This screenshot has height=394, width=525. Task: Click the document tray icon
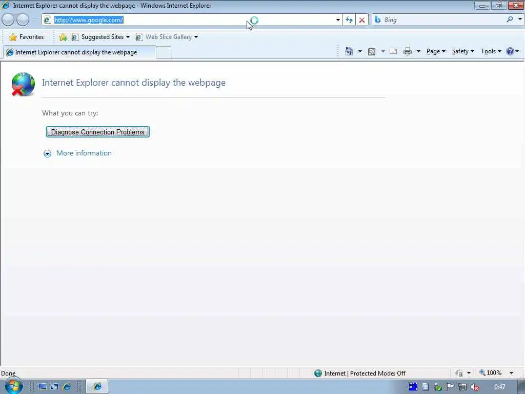tap(425, 387)
